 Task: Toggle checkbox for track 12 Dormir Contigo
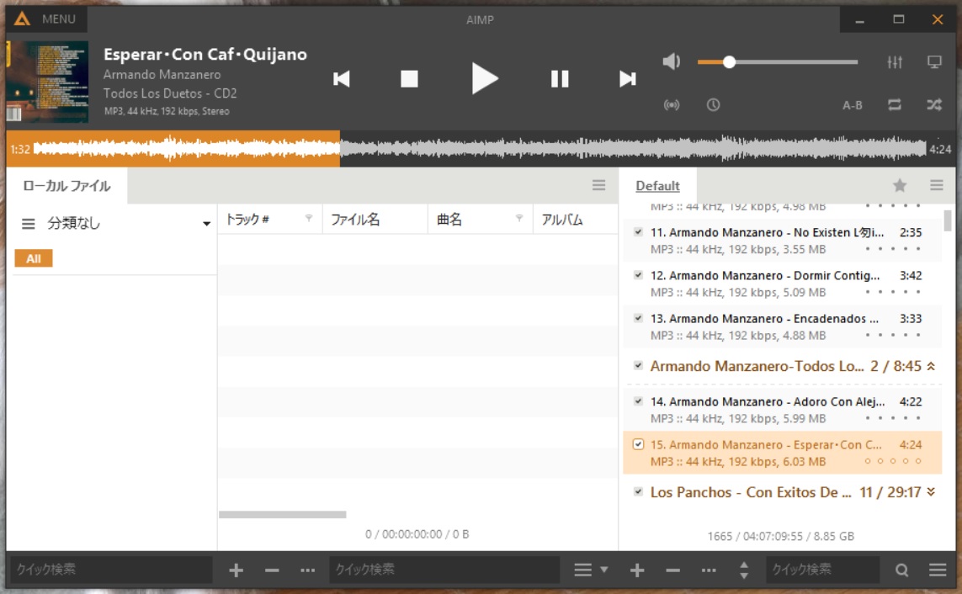(638, 275)
